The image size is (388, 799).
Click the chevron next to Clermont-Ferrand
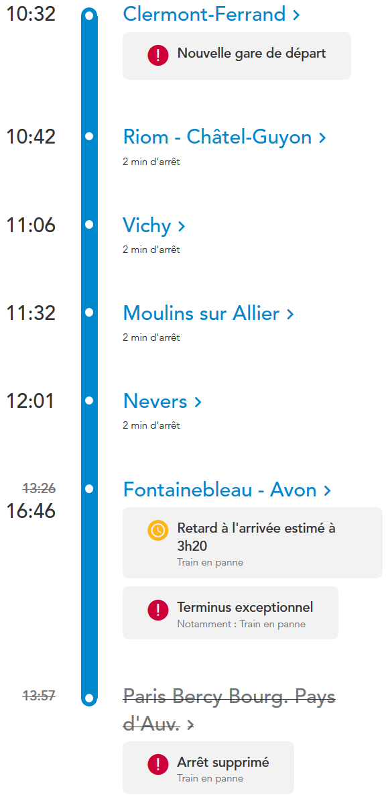pos(296,15)
